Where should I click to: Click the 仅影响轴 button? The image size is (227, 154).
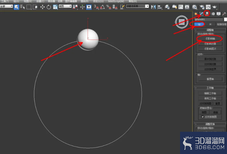point(210,39)
